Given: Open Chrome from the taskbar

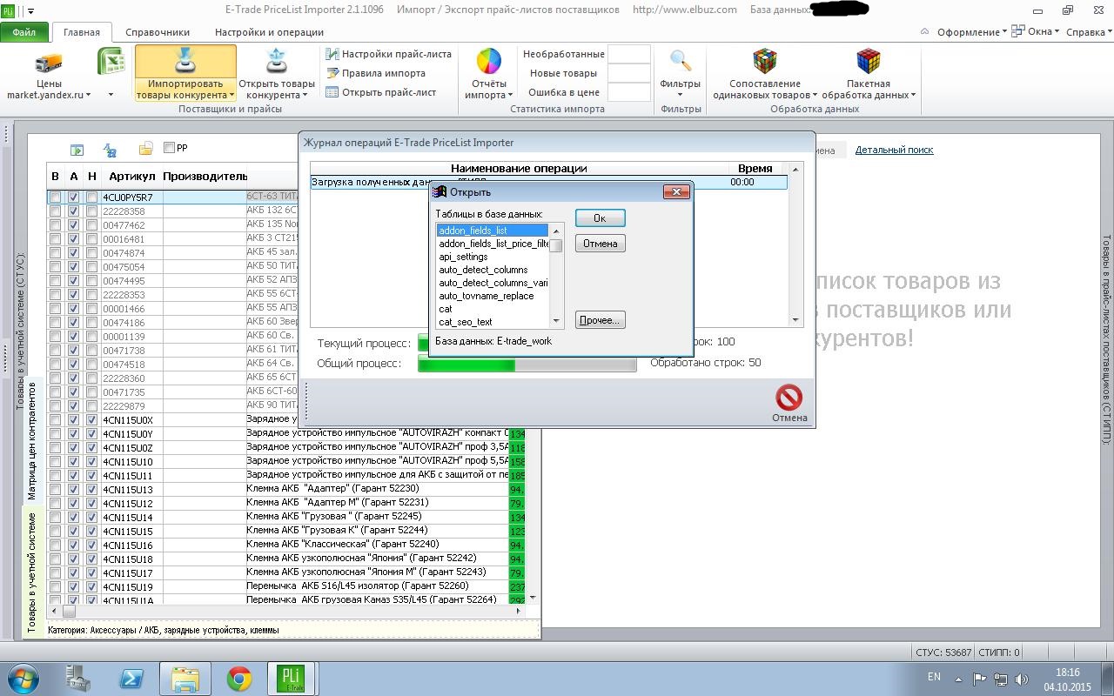Looking at the screenshot, I should pos(239,679).
